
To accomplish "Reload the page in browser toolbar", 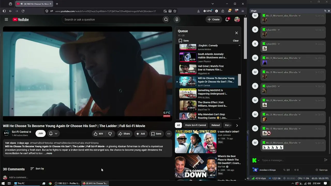I will pos(23,11).
